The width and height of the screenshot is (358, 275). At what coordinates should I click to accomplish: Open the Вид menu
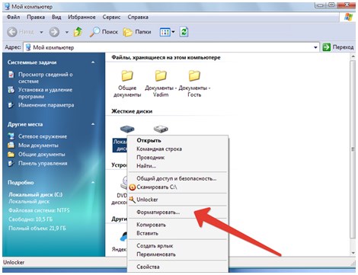tap(56, 17)
